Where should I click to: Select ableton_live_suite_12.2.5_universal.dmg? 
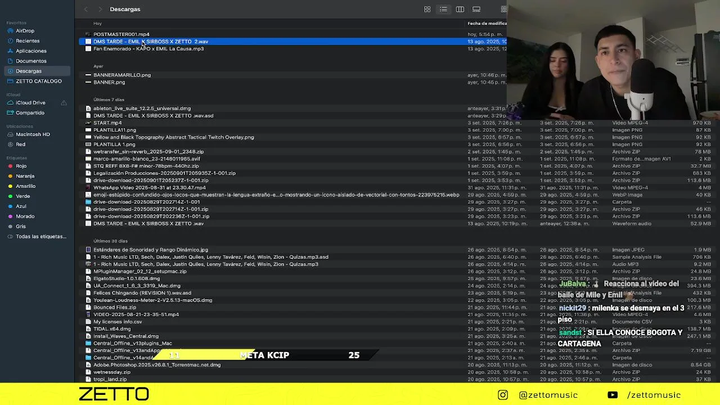click(142, 109)
